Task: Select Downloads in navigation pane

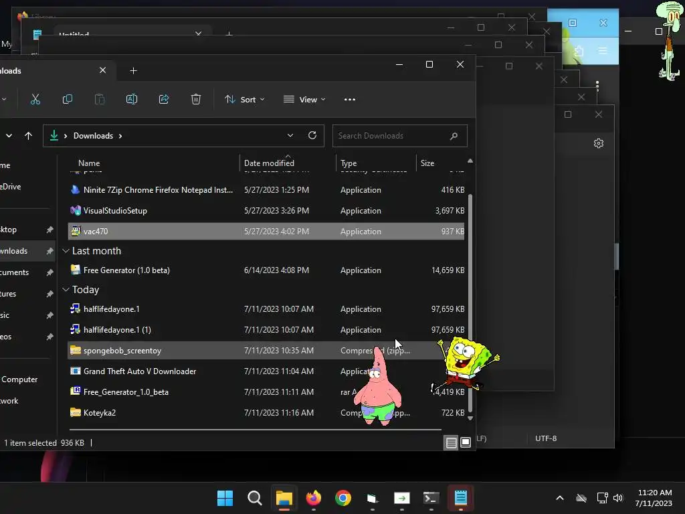Action: pyautogui.click(x=27, y=251)
